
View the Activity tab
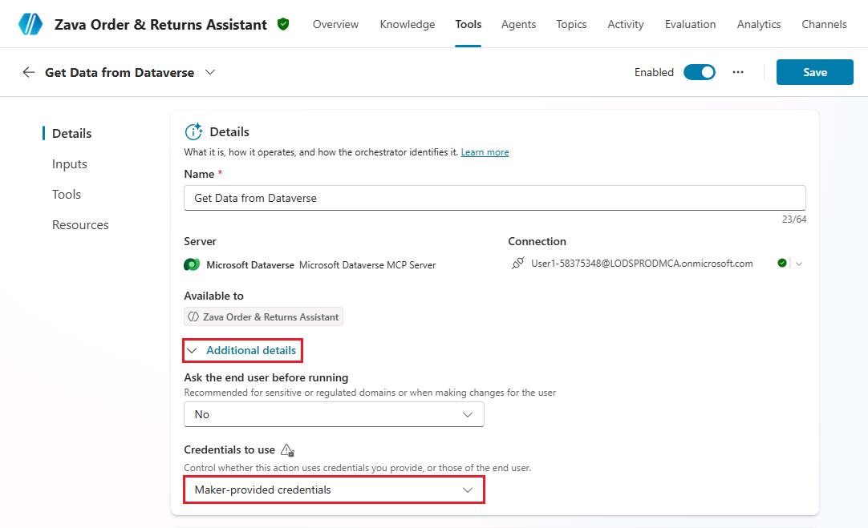(626, 24)
